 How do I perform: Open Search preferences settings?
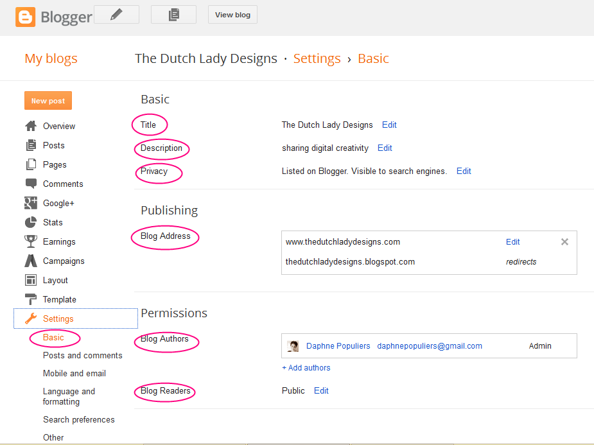pyautogui.click(x=78, y=420)
